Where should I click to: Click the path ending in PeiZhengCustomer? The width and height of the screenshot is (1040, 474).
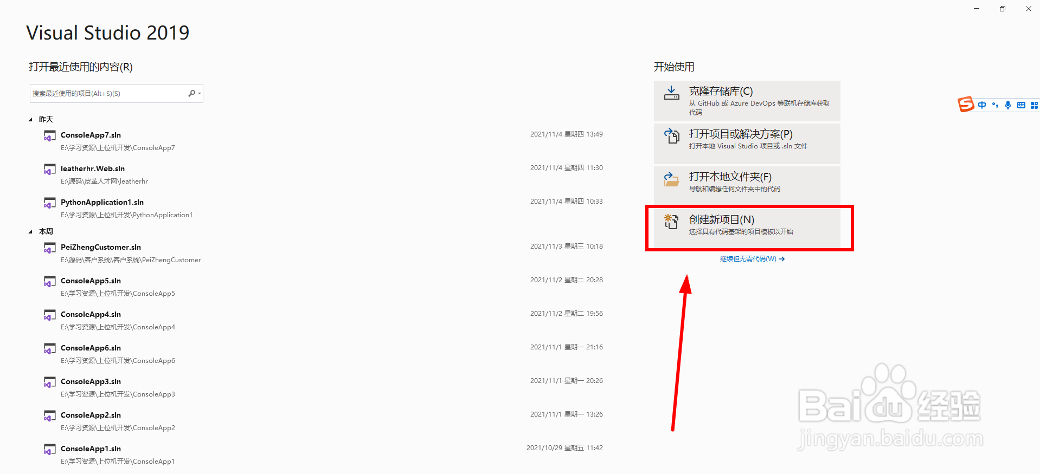pyautogui.click(x=131, y=260)
